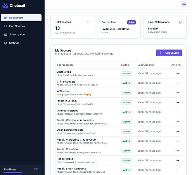
Task: Click the Open Source Projects source name
Action: click(70, 130)
